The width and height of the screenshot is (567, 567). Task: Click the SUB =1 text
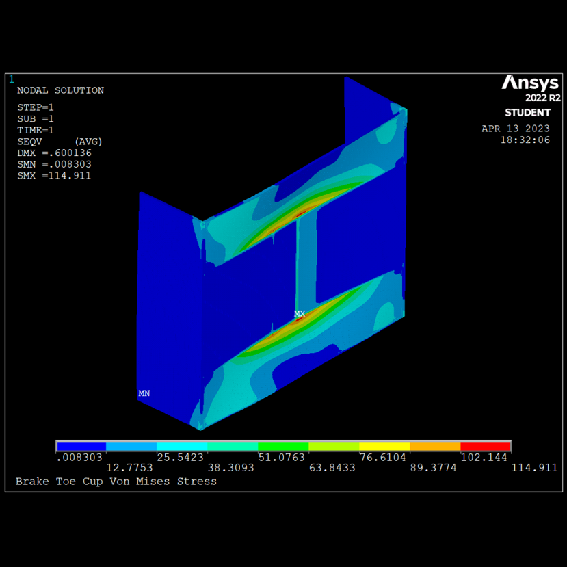(x=36, y=118)
